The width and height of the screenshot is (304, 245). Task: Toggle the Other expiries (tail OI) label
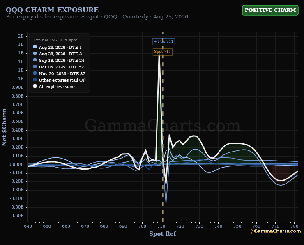click(x=62, y=80)
